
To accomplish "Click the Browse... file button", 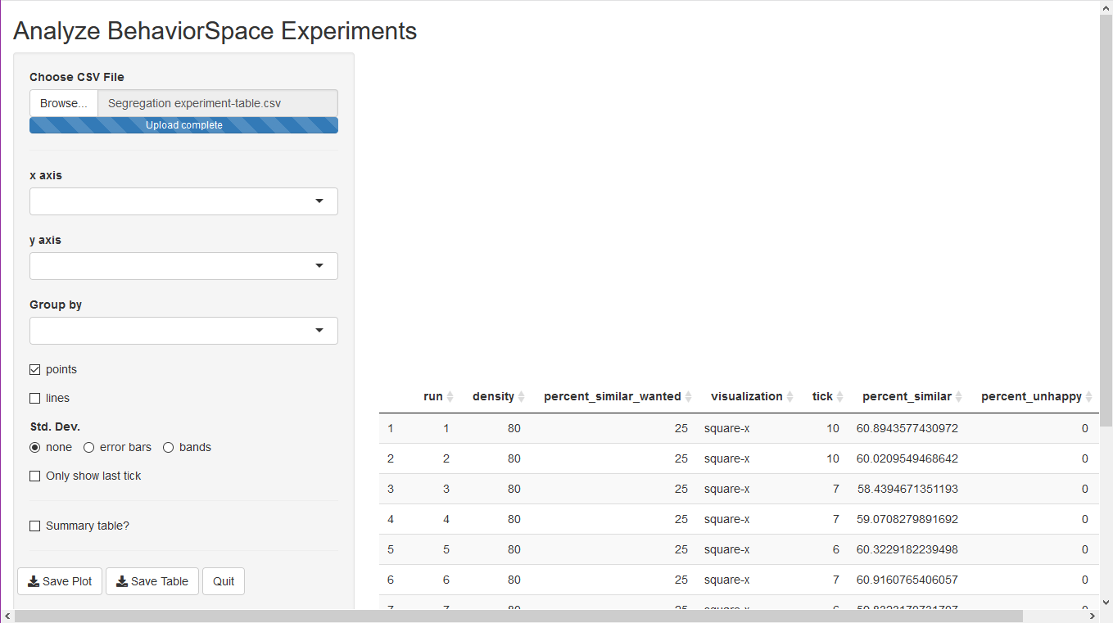I will [x=64, y=103].
